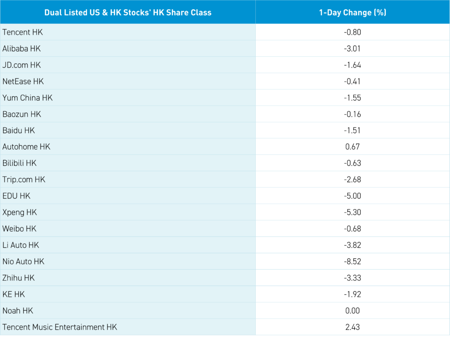This screenshot has width=450, height=337.
Task: Select the Li Auto HK entry
Action: [21, 245]
